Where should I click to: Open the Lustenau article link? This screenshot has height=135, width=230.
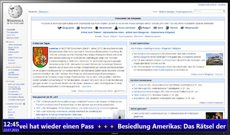coord(54,48)
